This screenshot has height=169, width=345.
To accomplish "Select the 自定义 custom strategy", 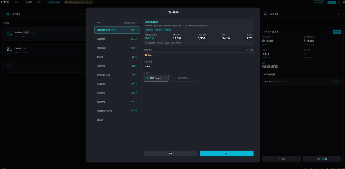I will point(117,119).
